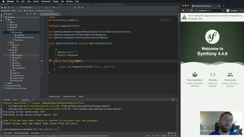Open the Window menu
Viewport: 244px width, 137px height.
[69, 2]
